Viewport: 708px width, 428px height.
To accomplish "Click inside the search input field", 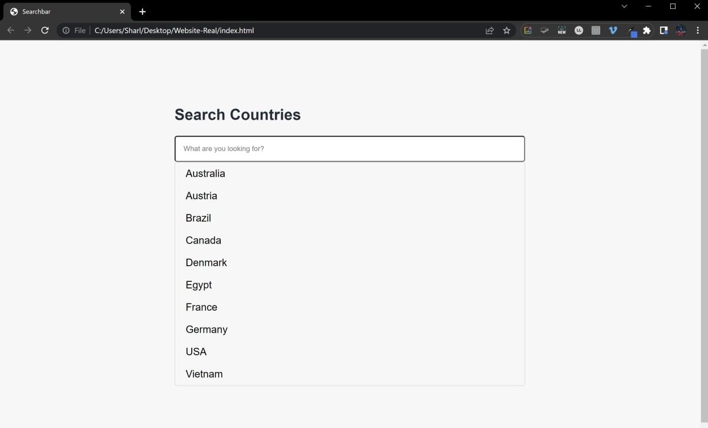I will pos(349,149).
